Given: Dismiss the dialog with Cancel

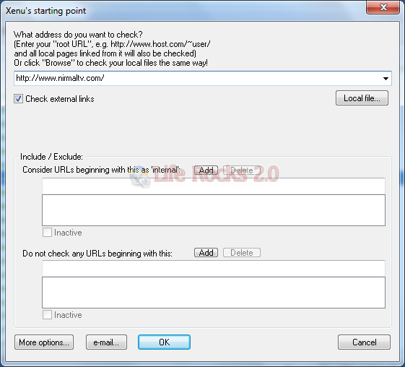Looking at the screenshot, I should [x=364, y=342].
